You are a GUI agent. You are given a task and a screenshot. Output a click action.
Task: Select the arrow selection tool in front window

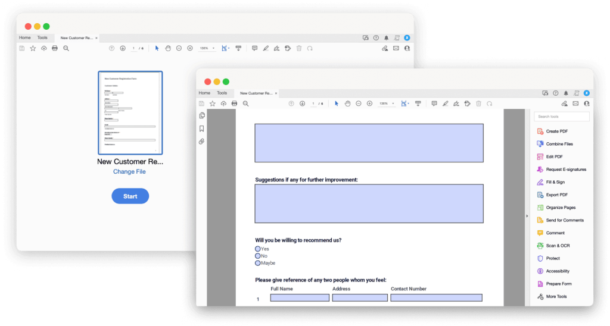tap(337, 104)
